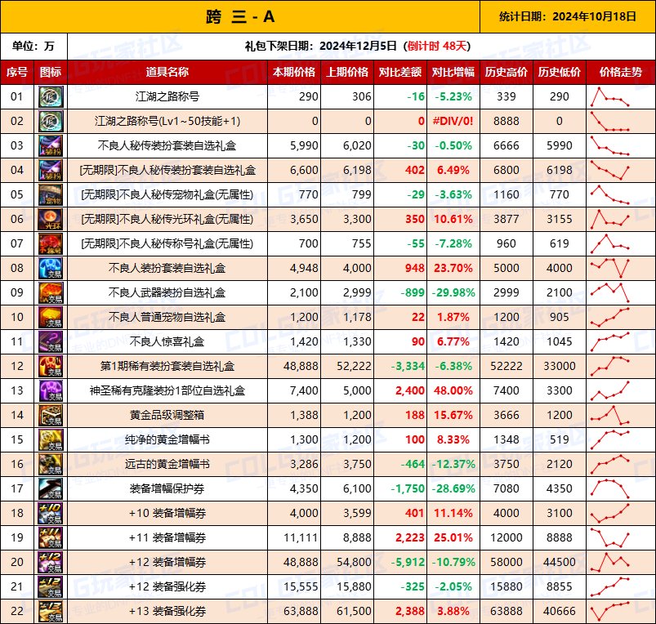
Task: Click the 3877 historic high cell
Action: 507,219
